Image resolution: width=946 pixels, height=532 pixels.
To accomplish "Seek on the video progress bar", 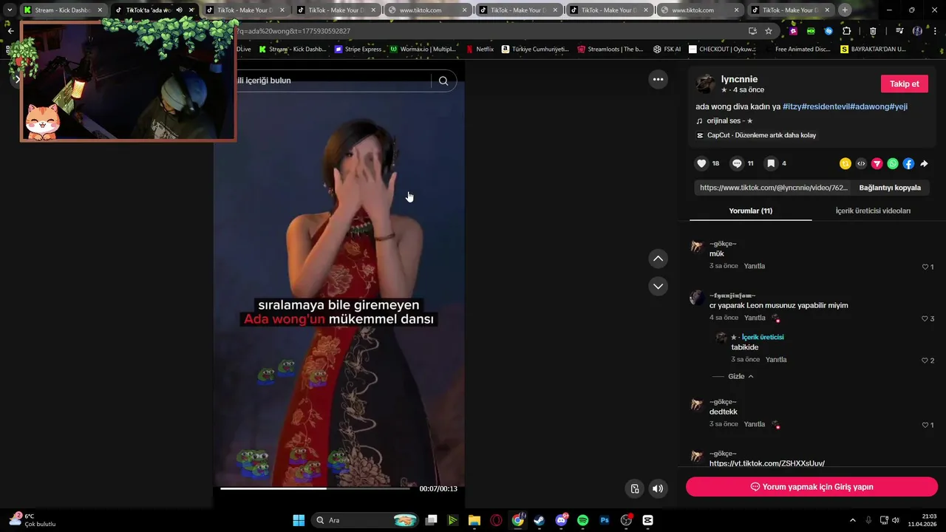I will click(x=315, y=488).
